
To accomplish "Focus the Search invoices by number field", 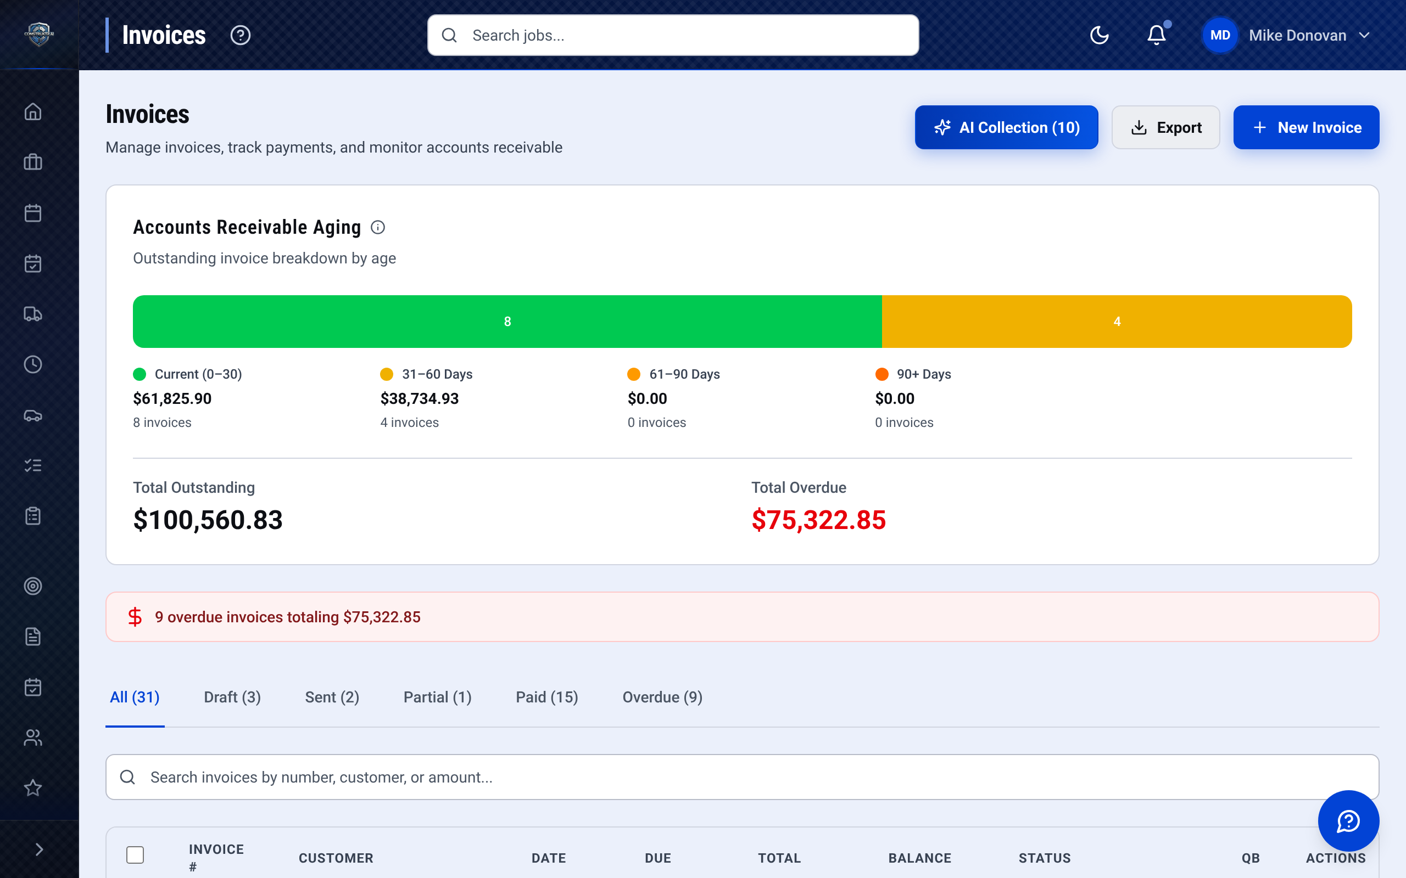I will point(742,777).
